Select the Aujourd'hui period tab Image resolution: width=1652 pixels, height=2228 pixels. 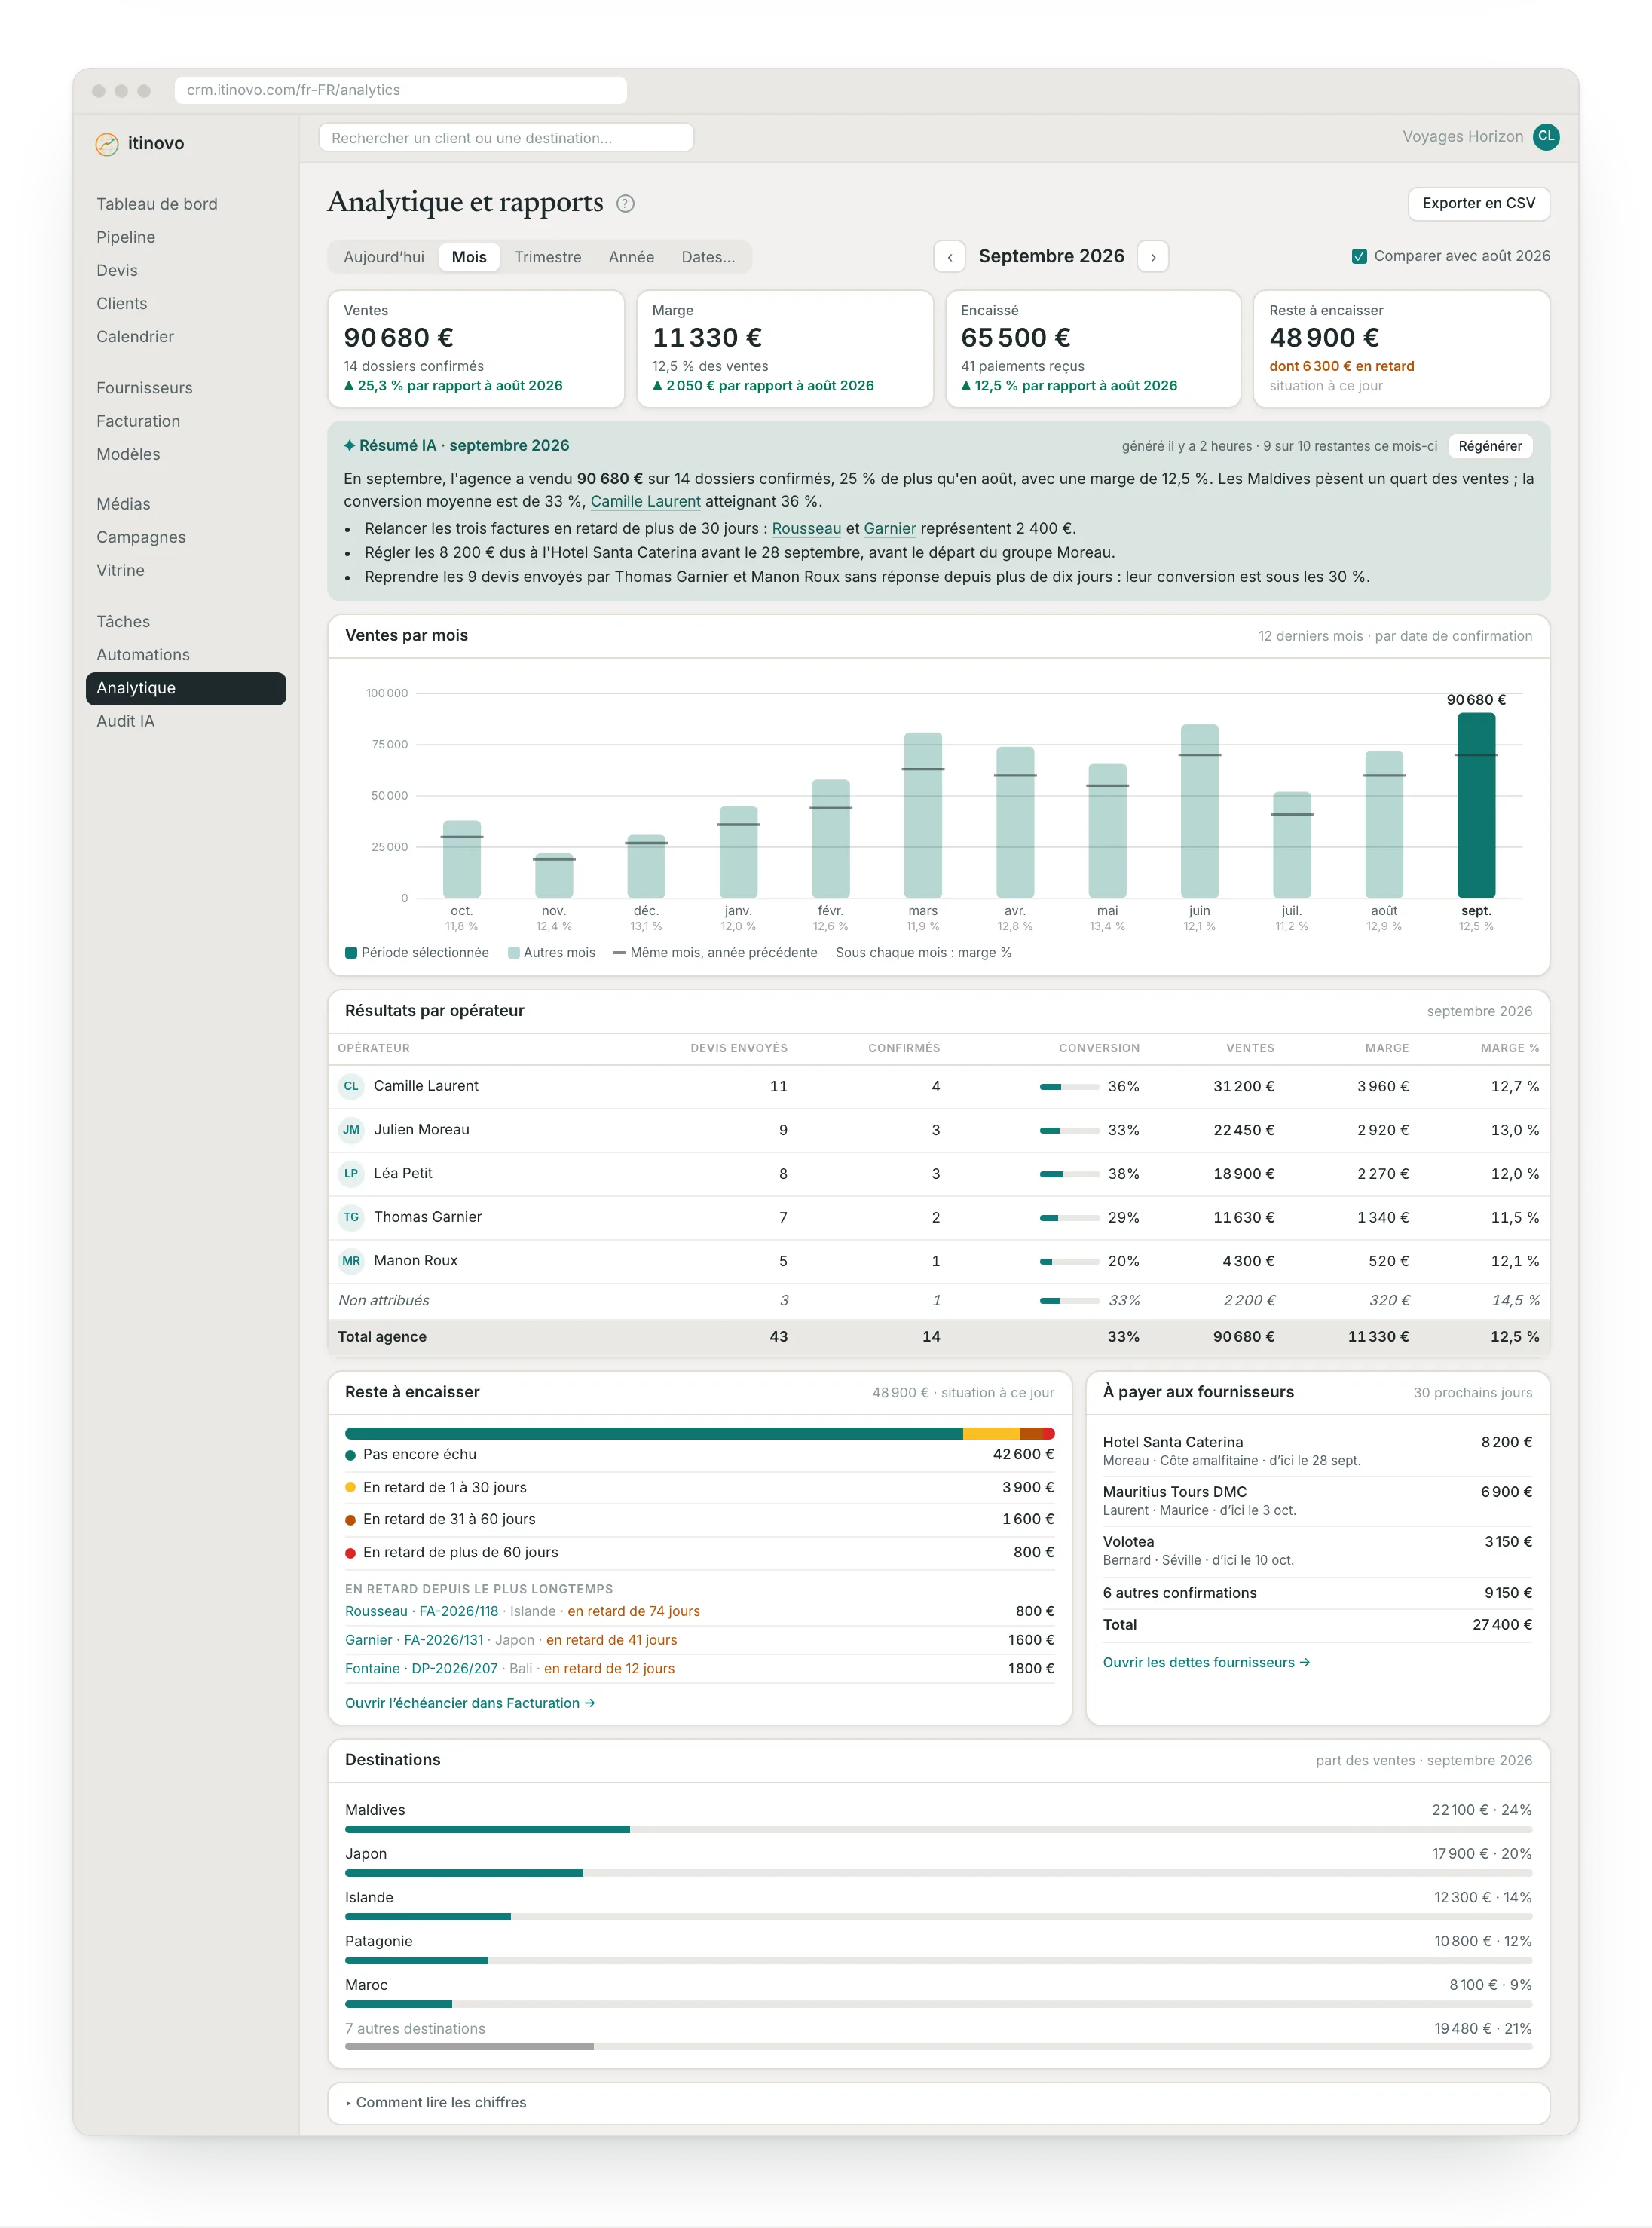[x=384, y=257]
